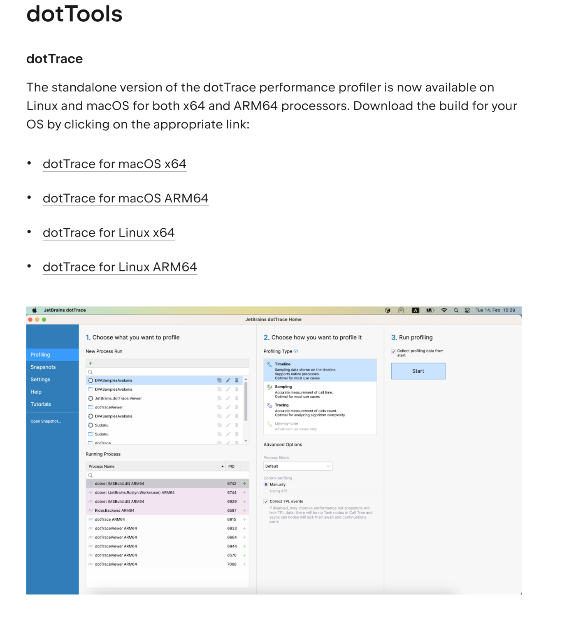Viewport: 569px width, 617px height.
Task: Click the New Process Run list scrollbar
Action: tap(246, 401)
